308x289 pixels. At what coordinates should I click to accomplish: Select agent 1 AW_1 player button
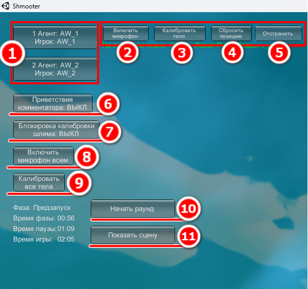55,37
